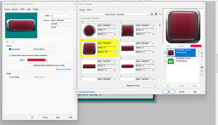218x125 pixels.
Task: Select the oval lamp thumbnail number 5
Action: pos(128,66)
